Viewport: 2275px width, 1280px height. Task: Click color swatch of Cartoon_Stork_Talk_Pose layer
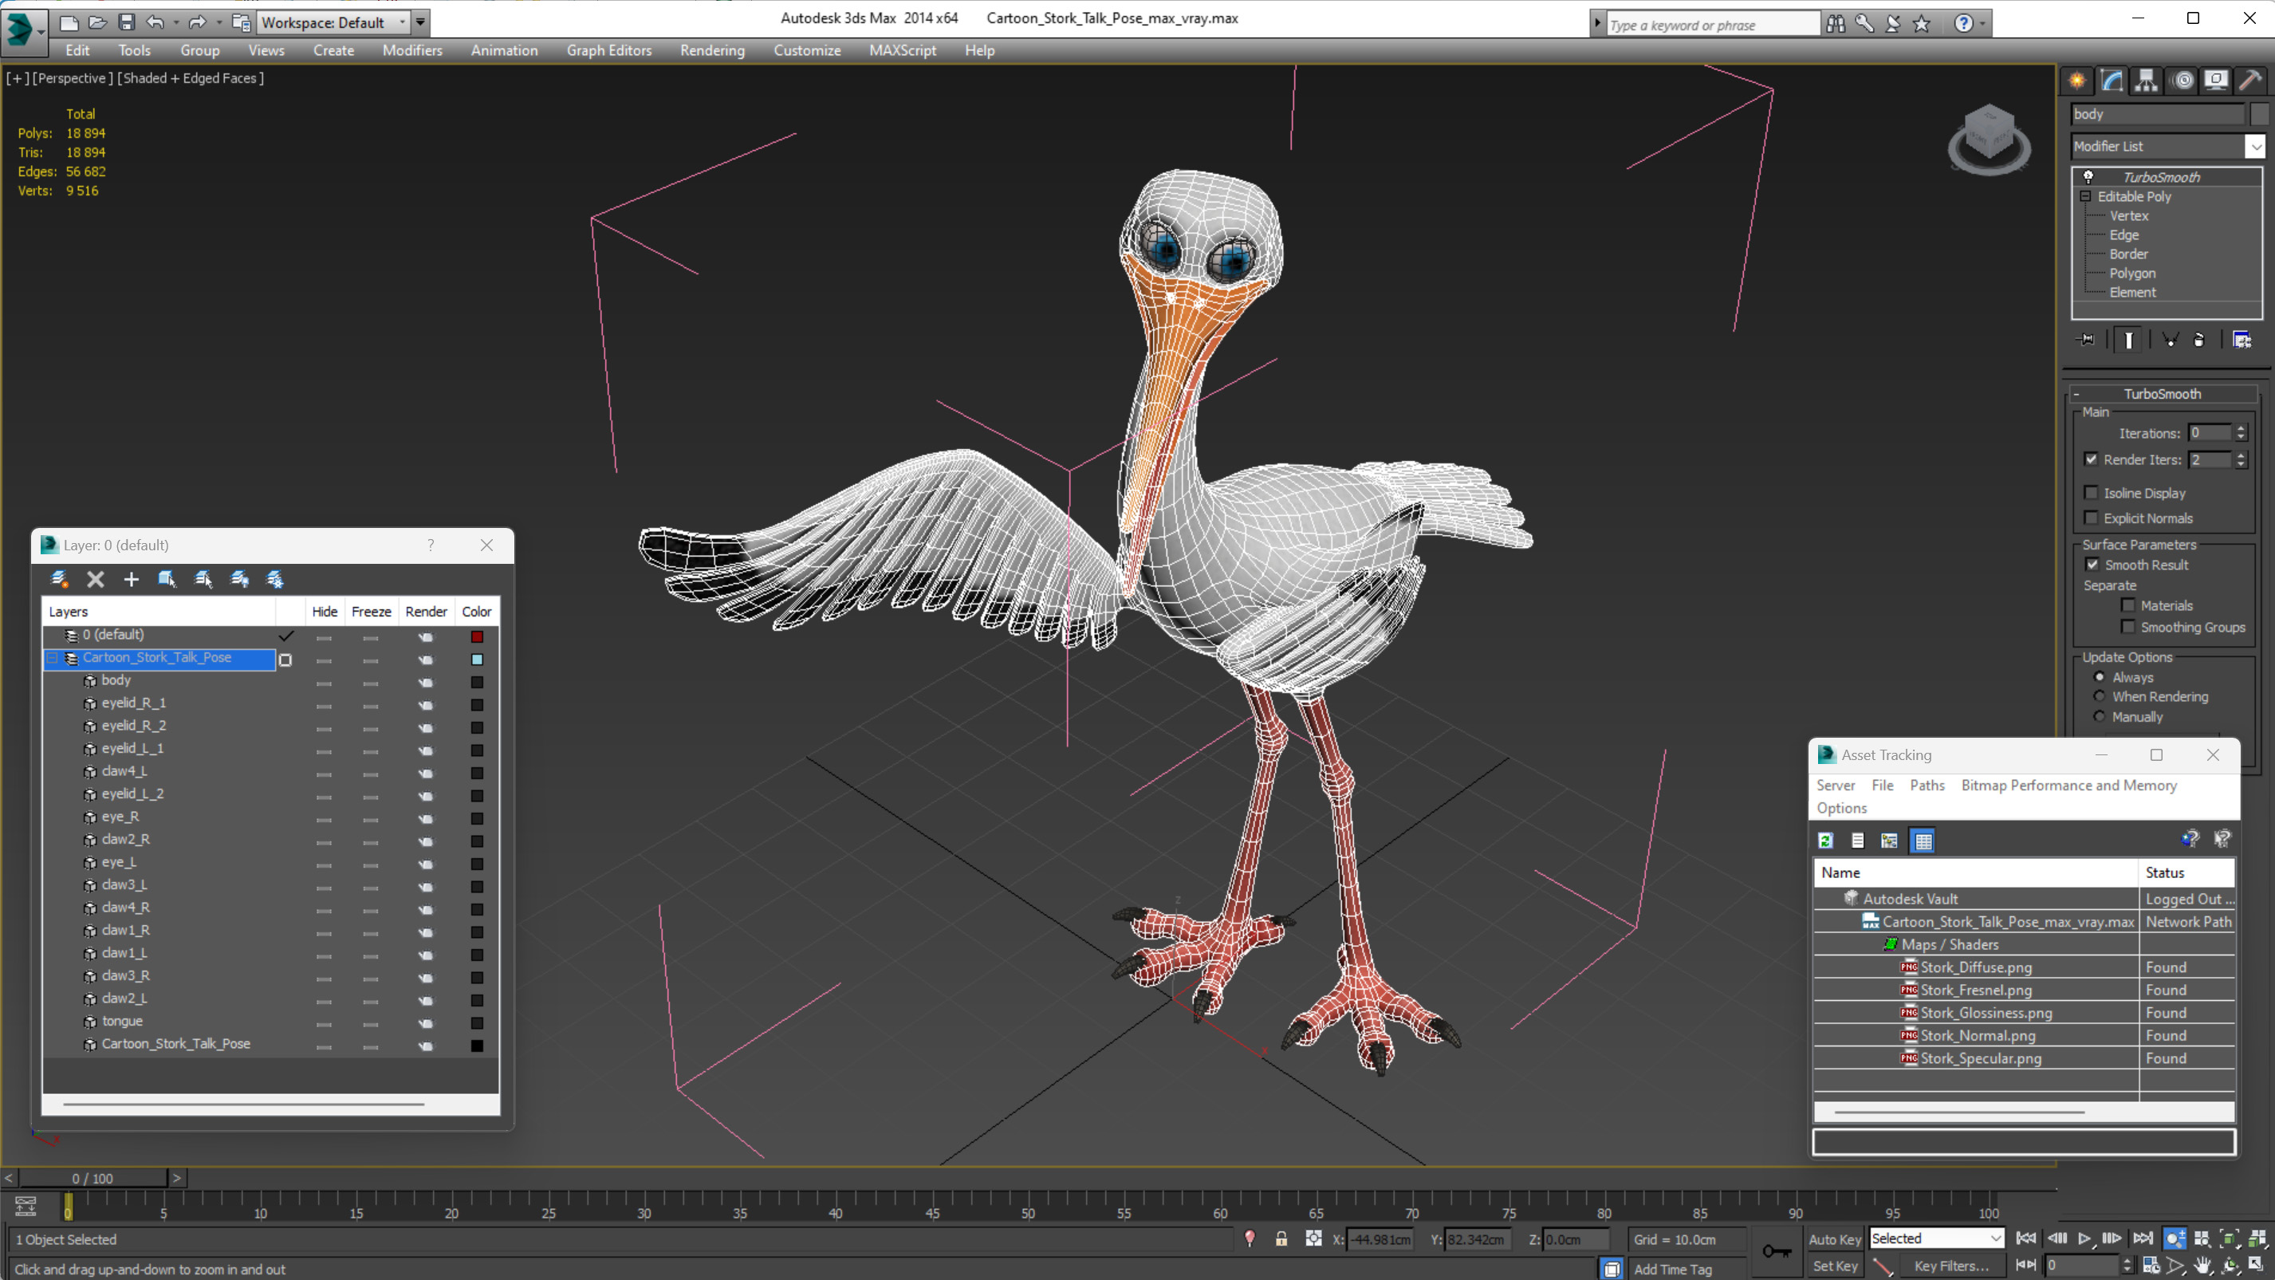coord(477,659)
